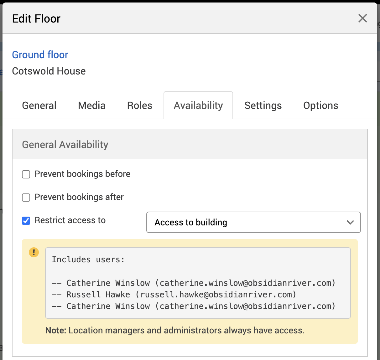
Task: Switch to the General tab
Action: [x=39, y=105]
